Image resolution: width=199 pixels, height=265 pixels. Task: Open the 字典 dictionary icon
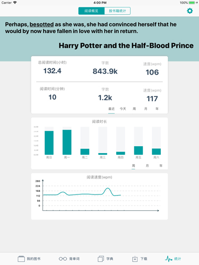[101, 259]
